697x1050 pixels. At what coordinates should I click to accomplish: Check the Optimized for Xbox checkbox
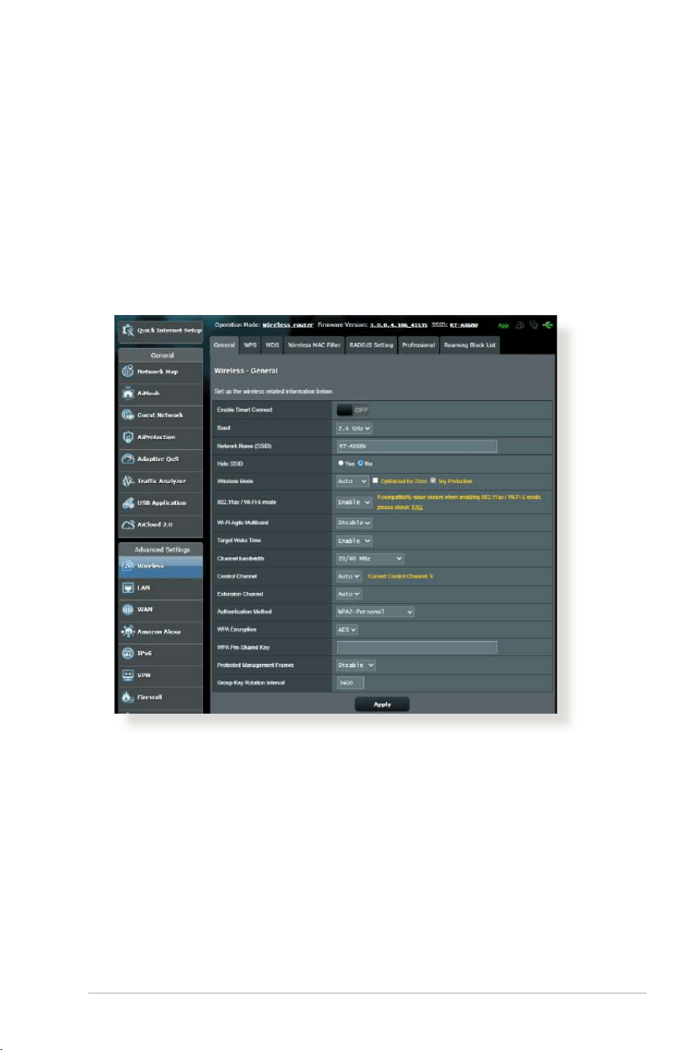[x=376, y=481]
